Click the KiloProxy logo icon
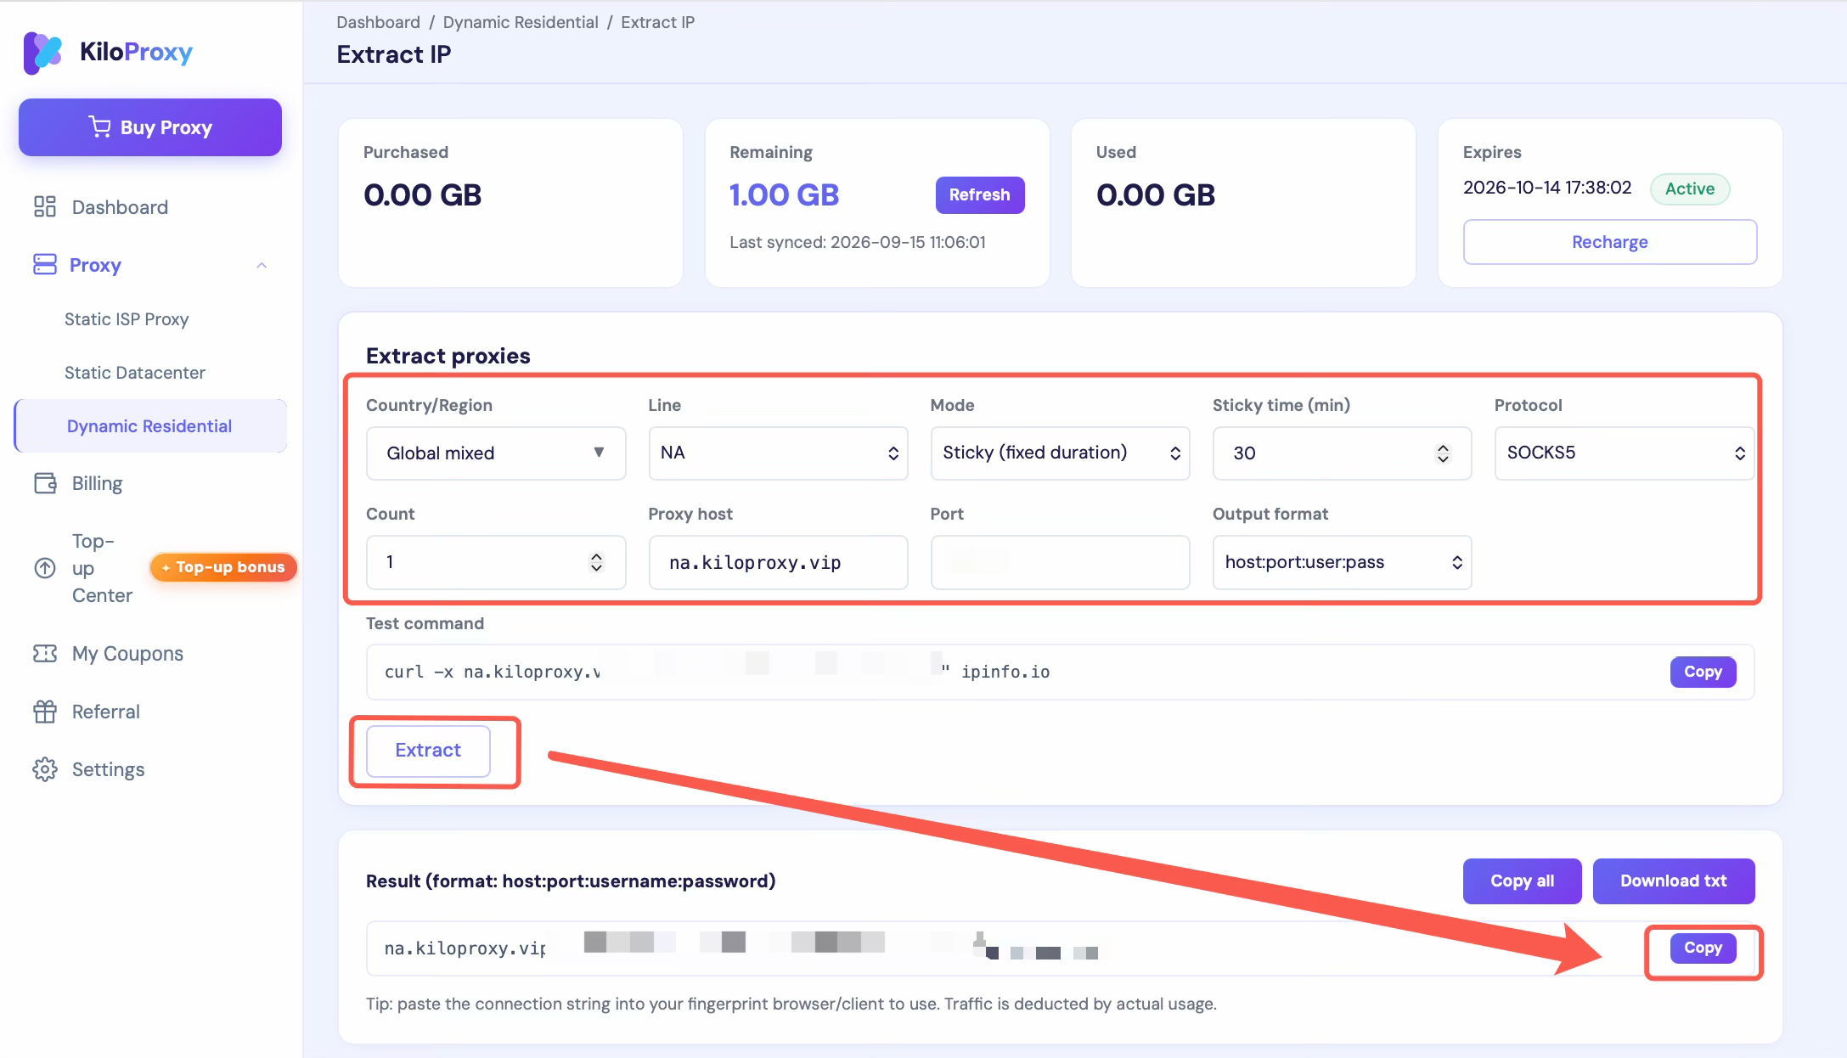 pyautogui.click(x=42, y=53)
